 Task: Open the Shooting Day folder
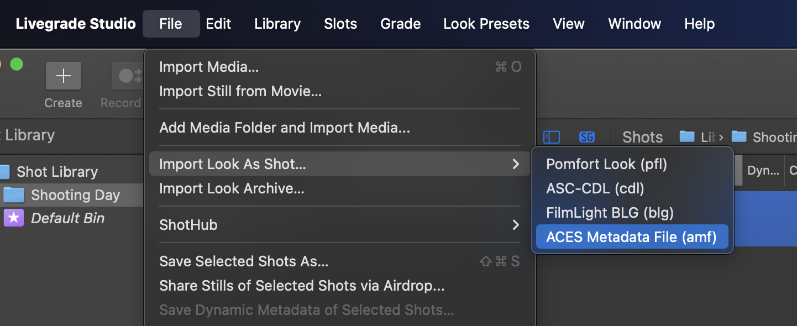click(x=75, y=195)
